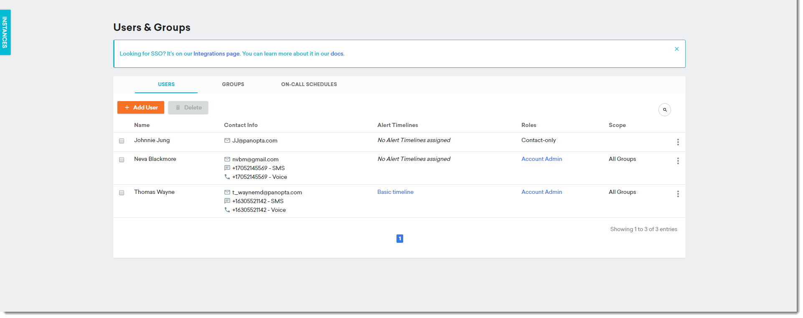Go to page 1 in pagination
The width and height of the screenshot is (803, 318).
400,239
